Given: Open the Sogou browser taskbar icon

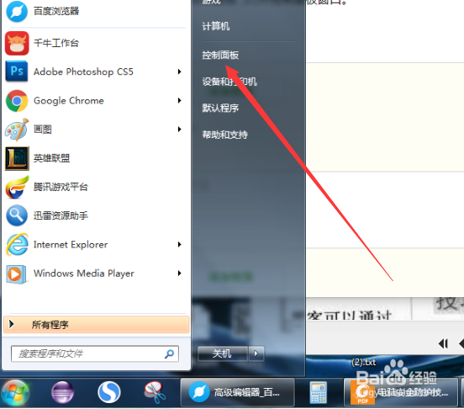Looking at the screenshot, I should 109,393.
